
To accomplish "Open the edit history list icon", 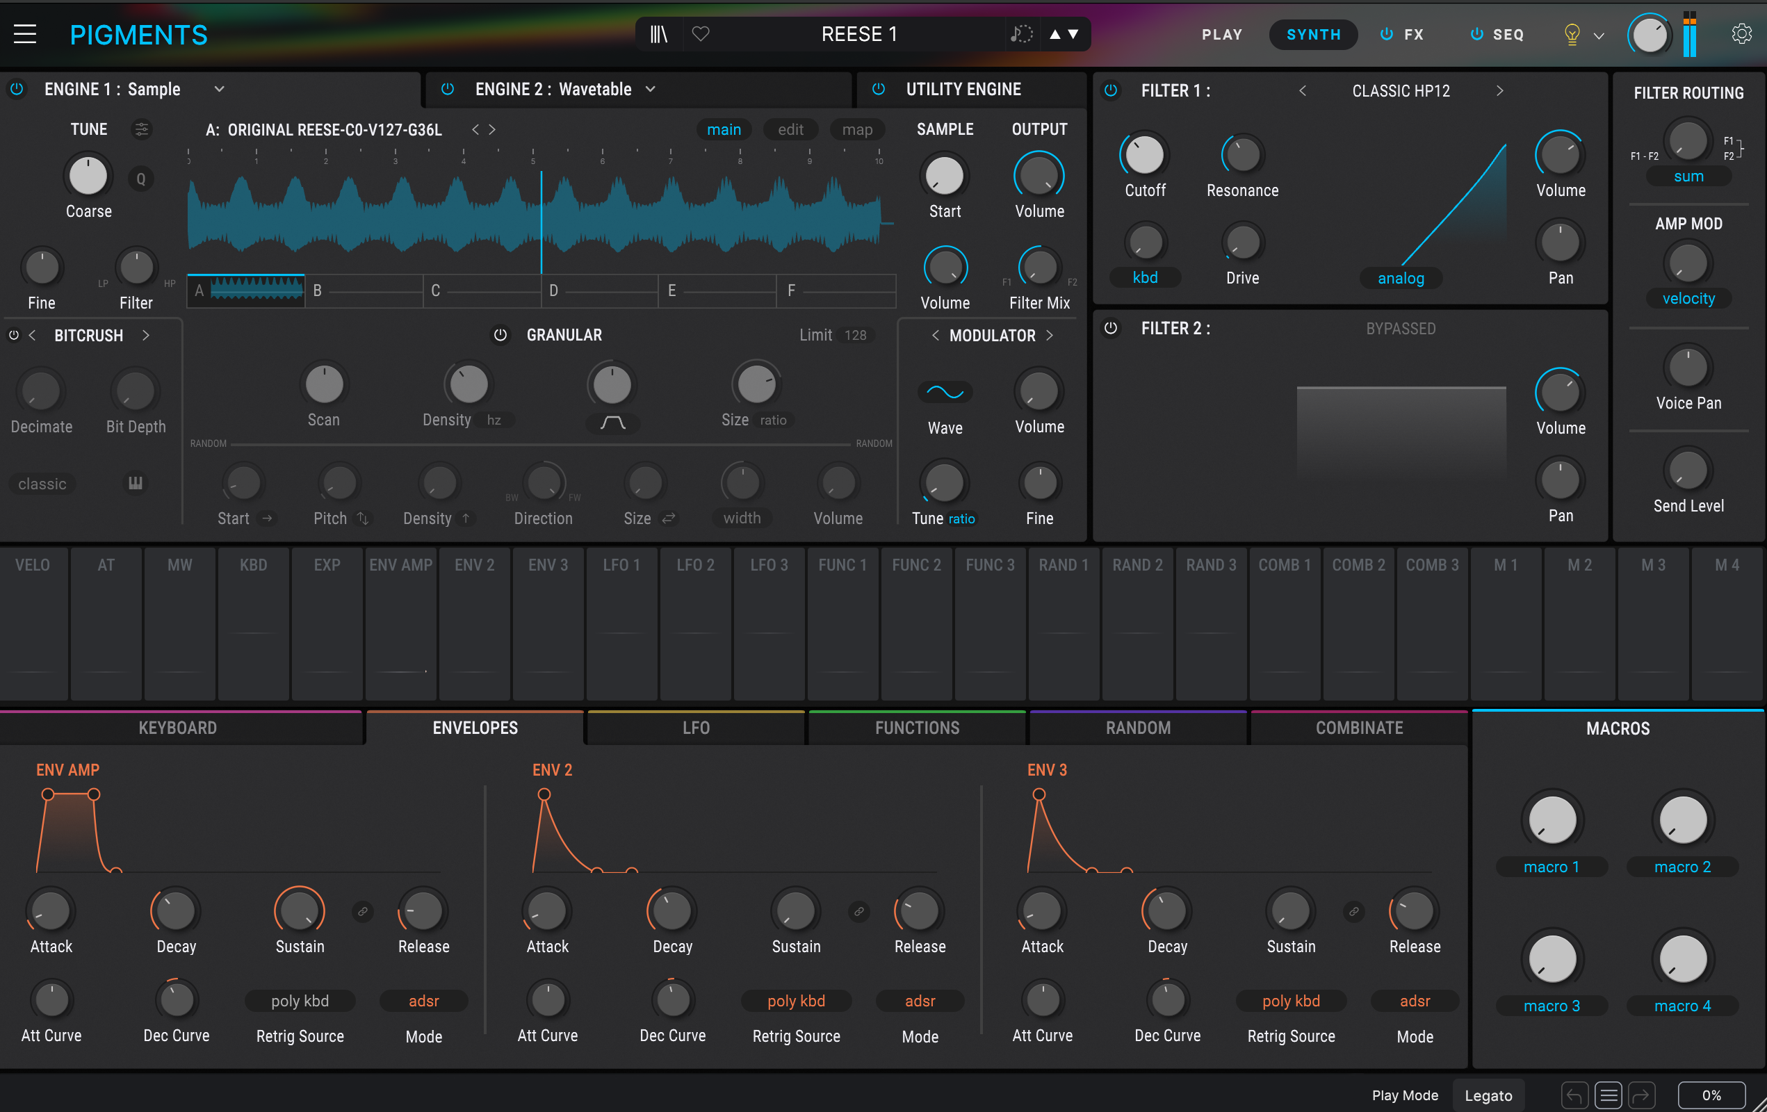I will [x=1608, y=1095].
